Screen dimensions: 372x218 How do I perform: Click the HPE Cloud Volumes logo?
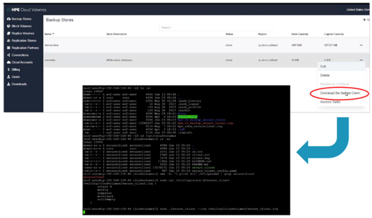(x=27, y=10)
